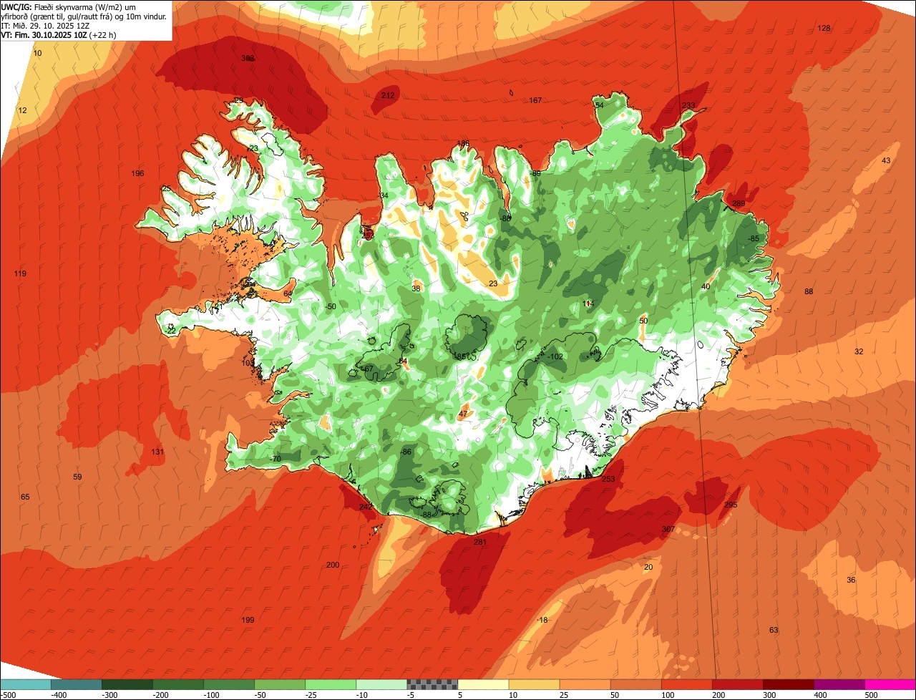Click the darkest green -300 to -200 band
916x700 pixels.
[x=127, y=684]
